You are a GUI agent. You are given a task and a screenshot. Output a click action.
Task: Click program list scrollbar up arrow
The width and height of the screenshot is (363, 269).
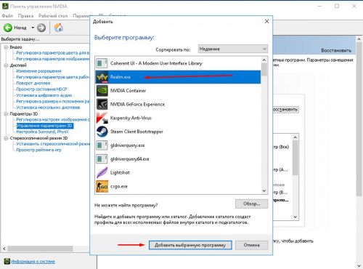click(264, 60)
